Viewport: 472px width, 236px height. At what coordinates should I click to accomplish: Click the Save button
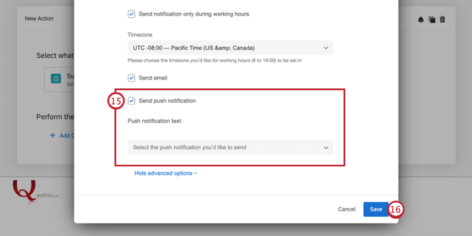(x=376, y=209)
